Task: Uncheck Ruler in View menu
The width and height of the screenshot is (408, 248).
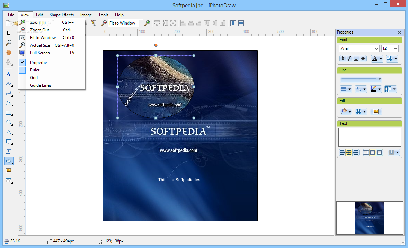Action: click(35, 70)
